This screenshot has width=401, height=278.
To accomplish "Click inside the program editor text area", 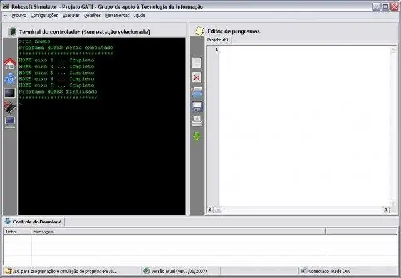I will (305, 126).
